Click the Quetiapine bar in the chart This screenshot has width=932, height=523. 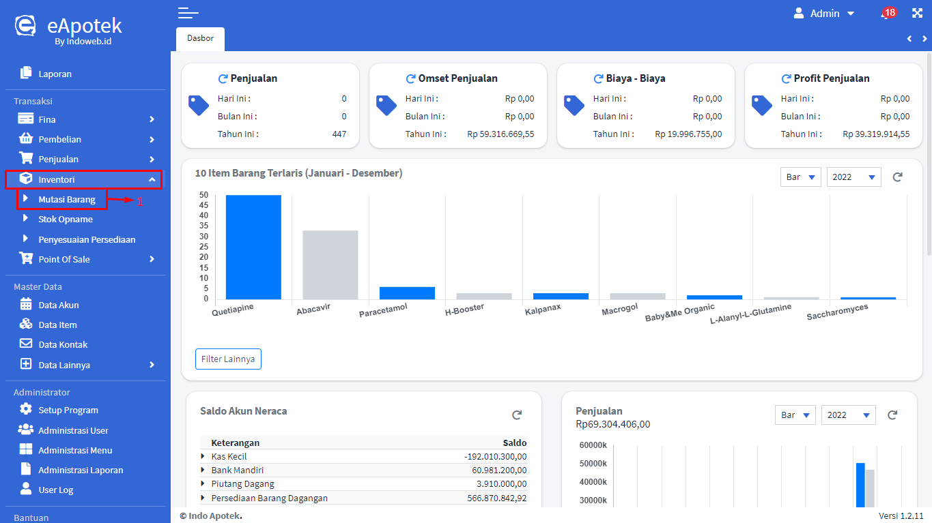[253, 248]
